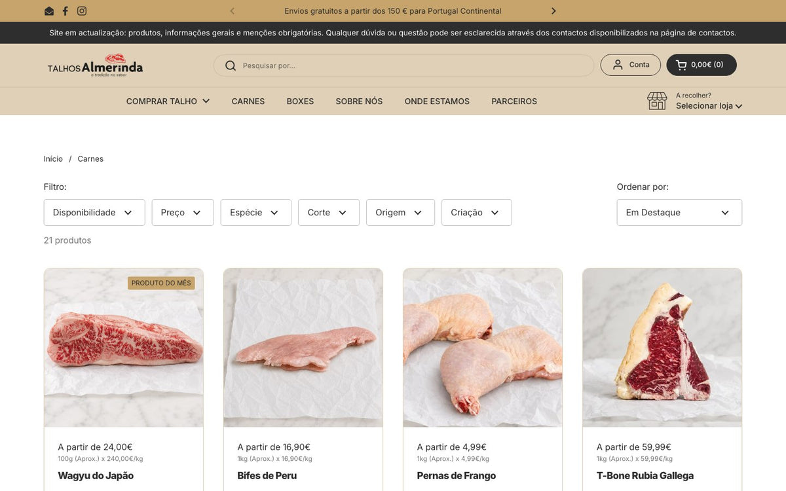
Task: Click the Wagyu do Japão title link
Action: coord(96,476)
